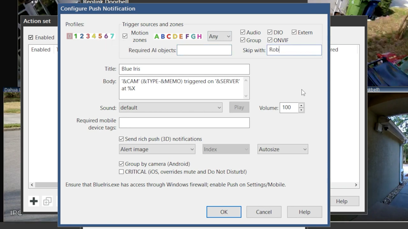Screen dimensions: 408x229
Task: Toggle the Audio trigger checkbox
Action: tap(243, 32)
